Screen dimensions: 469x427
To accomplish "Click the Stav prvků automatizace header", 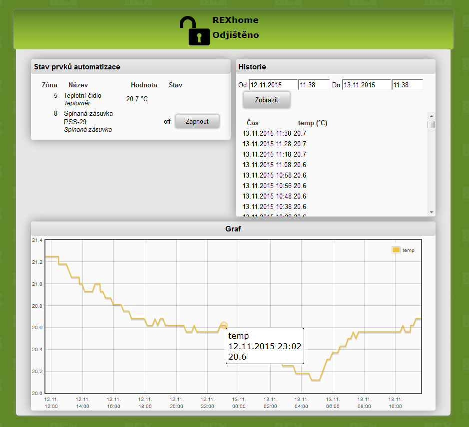I will coord(130,67).
